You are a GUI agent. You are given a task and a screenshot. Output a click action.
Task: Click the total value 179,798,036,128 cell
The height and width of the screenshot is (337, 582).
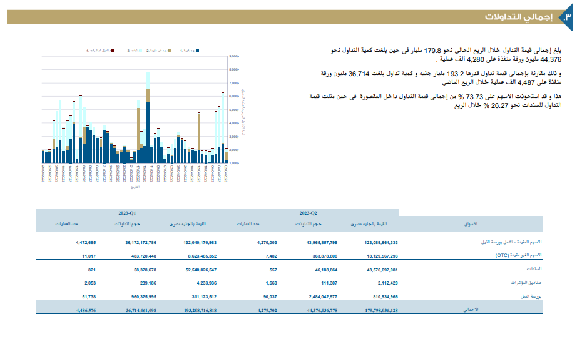[373, 310]
